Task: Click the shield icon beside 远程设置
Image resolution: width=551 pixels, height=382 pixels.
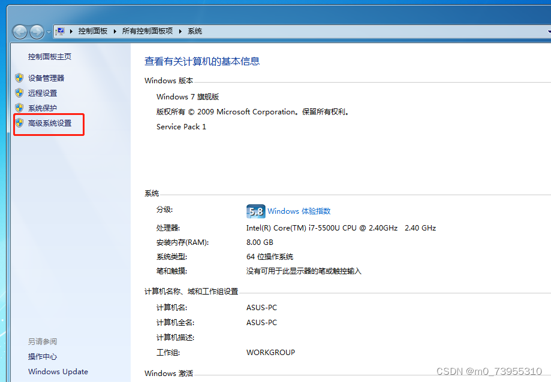Action: pos(19,93)
